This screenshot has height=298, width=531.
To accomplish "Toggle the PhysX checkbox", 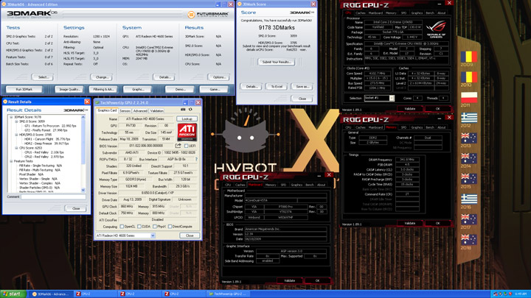I will click(154, 227).
